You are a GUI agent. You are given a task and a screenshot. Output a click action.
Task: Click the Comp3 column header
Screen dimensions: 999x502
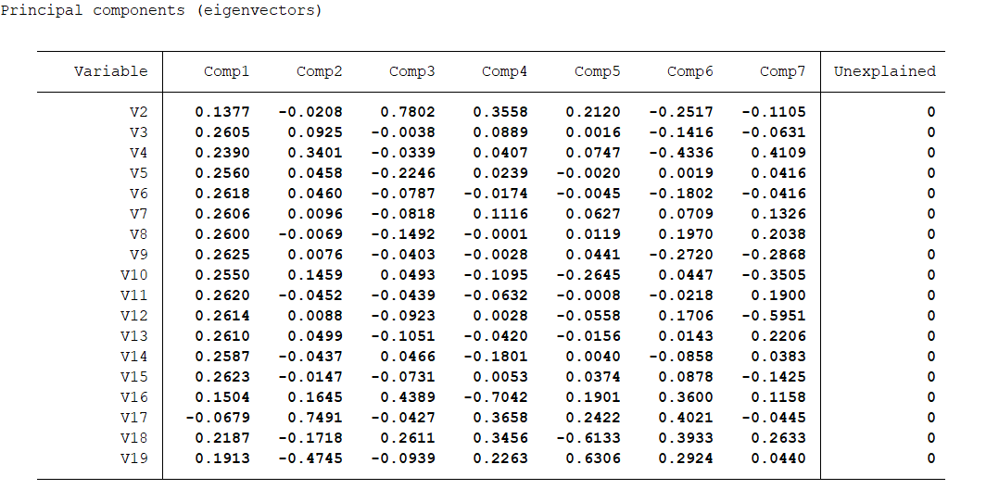pyautogui.click(x=411, y=71)
